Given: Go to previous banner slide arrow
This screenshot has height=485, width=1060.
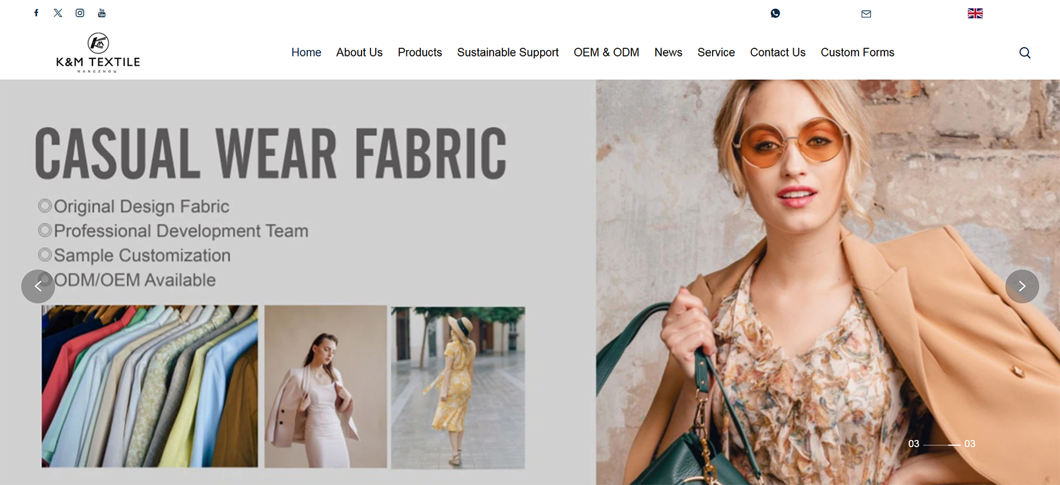Looking at the screenshot, I should [38, 287].
